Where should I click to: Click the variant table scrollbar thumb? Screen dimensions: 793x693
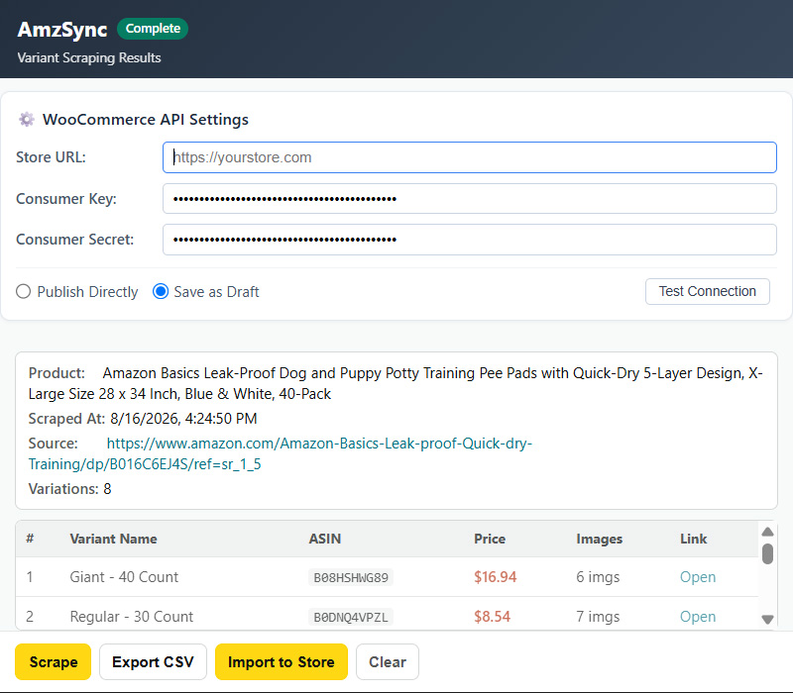click(x=767, y=553)
